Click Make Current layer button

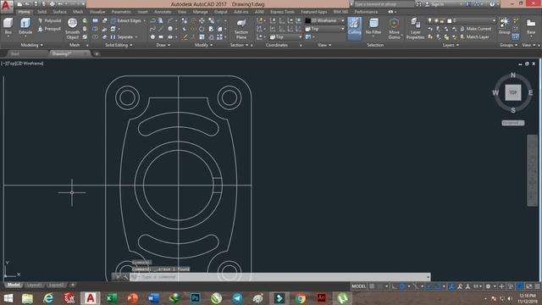click(x=476, y=29)
